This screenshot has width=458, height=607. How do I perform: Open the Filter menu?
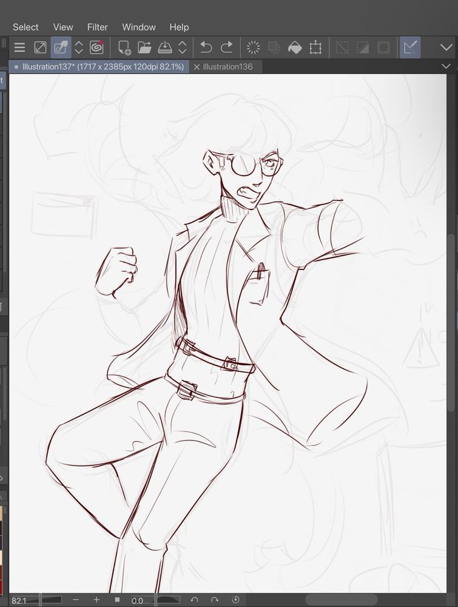(97, 27)
